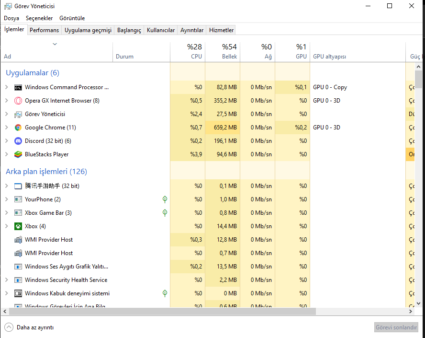Click the Görev Yöneticisi process icon
Image resolution: width=425 pixels, height=338 pixels.
coord(18,114)
